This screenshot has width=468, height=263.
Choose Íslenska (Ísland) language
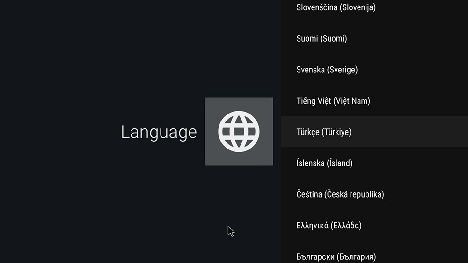(324, 163)
